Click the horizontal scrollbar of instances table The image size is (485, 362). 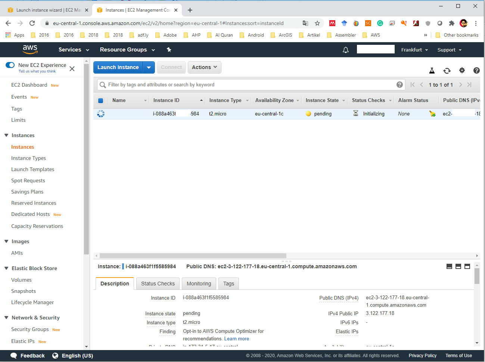pyautogui.click(x=193, y=256)
